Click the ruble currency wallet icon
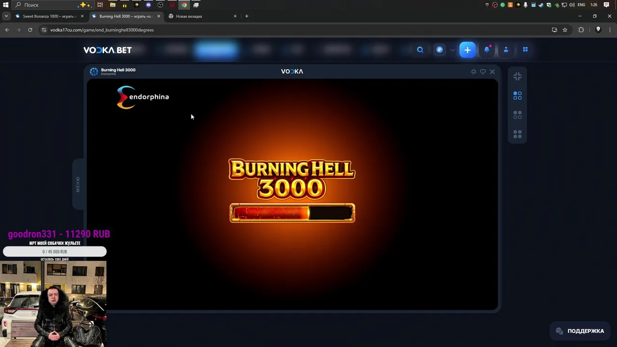This screenshot has width=617, height=347. tap(440, 50)
